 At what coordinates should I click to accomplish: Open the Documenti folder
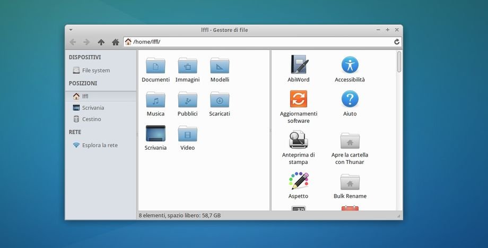coord(155,66)
